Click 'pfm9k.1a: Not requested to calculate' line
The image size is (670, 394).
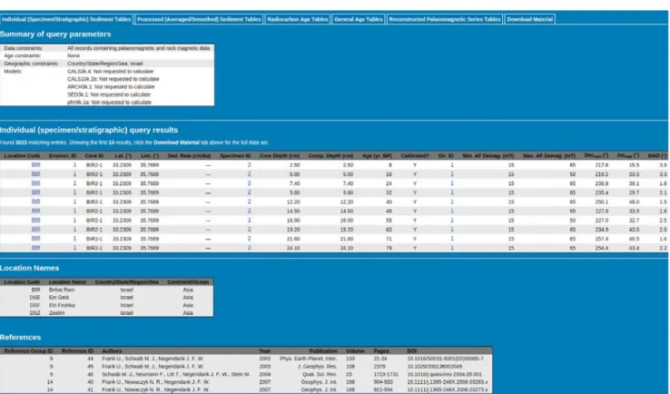(109, 103)
